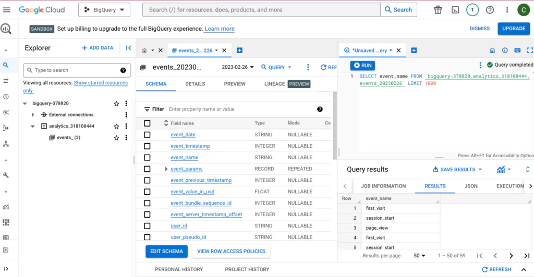Check the event_date field checkbox
Screen dimensions: 534x277
pyautogui.click(x=147, y=135)
